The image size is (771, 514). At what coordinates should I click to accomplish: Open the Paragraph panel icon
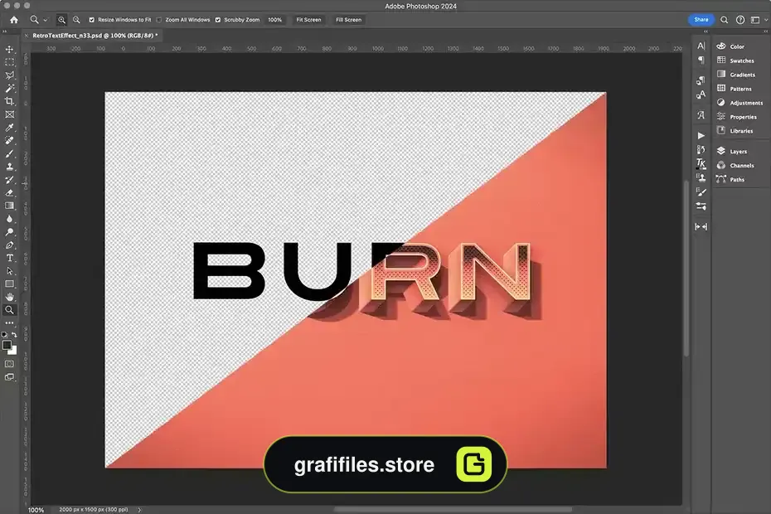pos(701,60)
